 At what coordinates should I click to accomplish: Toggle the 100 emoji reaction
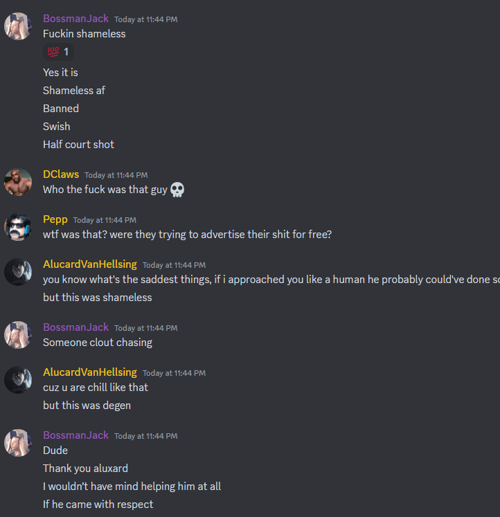[58, 52]
